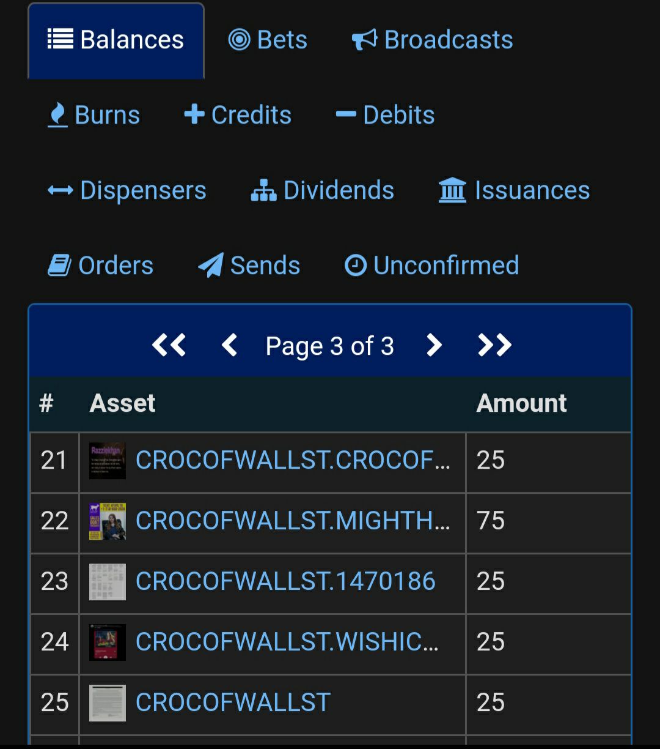Open the CROCOFWALLST asset in row 25
This screenshot has height=749, width=660.
(233, 702)
